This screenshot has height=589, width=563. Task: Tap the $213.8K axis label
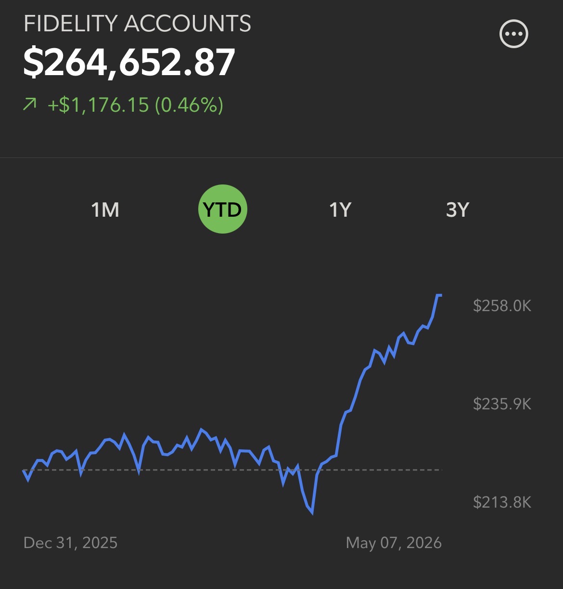coord(502,502)
